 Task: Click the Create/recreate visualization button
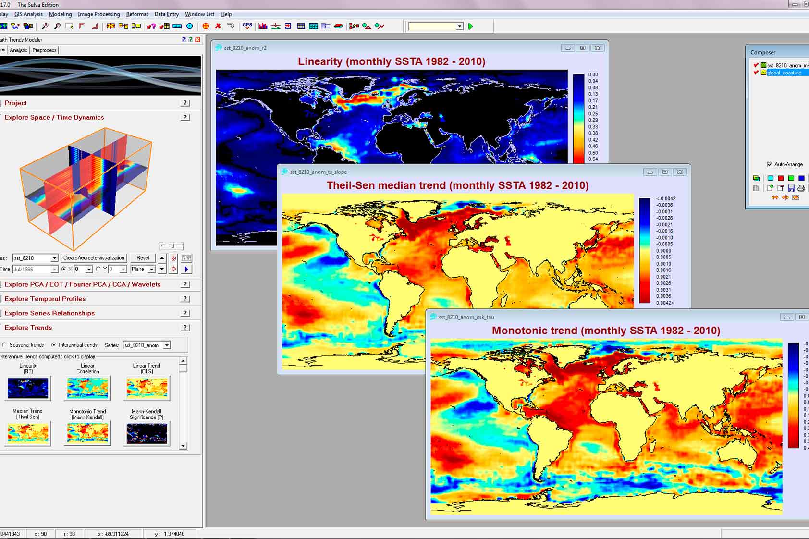[x=94, y=258]
